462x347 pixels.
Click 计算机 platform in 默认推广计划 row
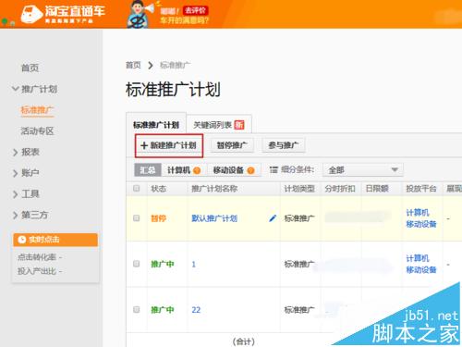[418, 213]
